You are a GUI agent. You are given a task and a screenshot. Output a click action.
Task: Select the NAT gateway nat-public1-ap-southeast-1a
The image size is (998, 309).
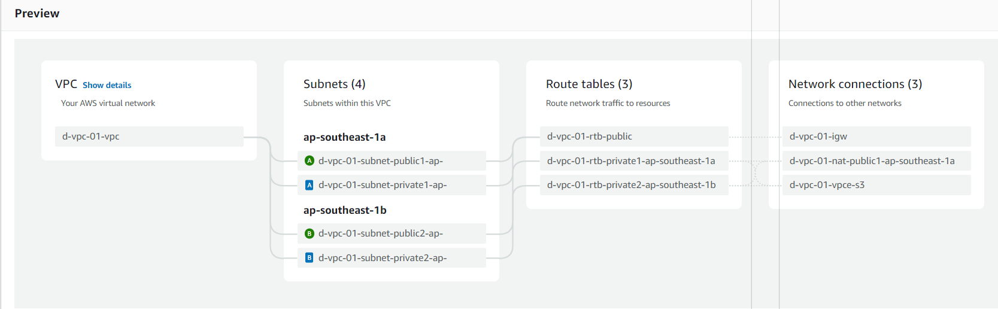coord(872,160)
